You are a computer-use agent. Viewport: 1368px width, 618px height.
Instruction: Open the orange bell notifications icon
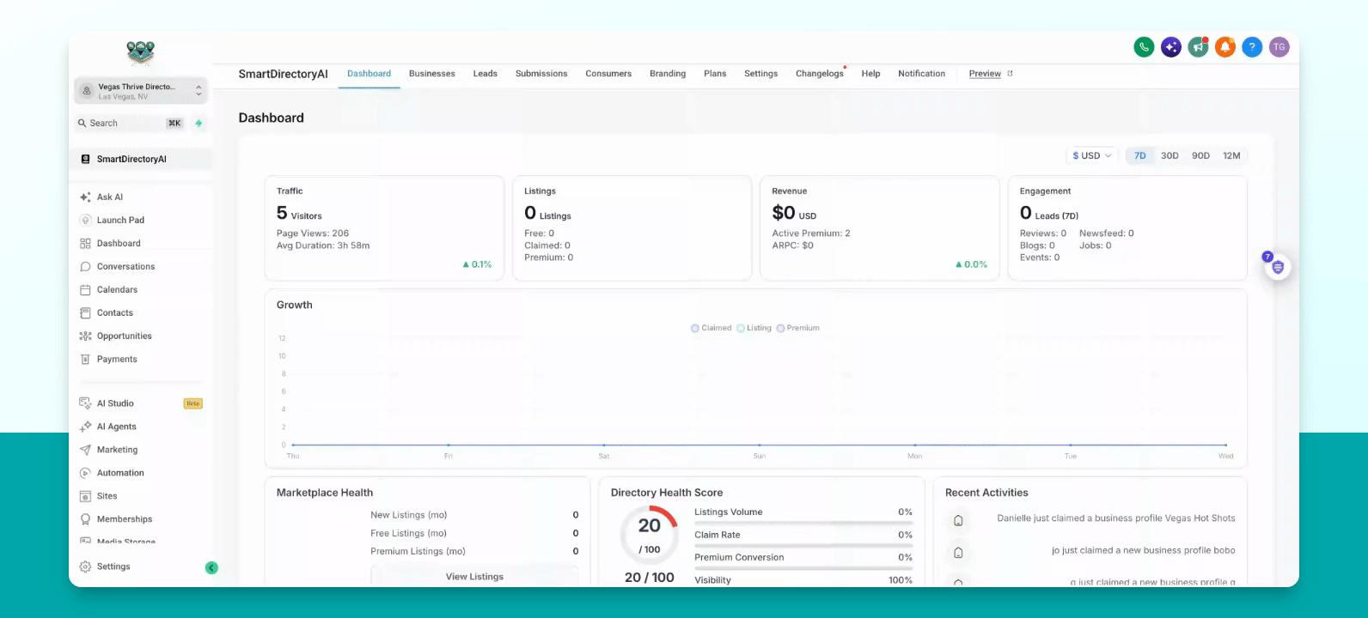[1225, 47]
